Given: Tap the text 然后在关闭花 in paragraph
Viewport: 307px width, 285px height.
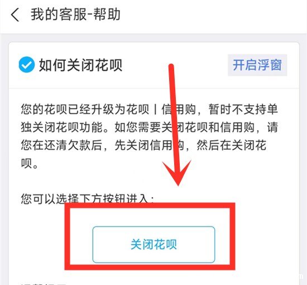Looking at the screenshot, I should [x=232, y=145].
